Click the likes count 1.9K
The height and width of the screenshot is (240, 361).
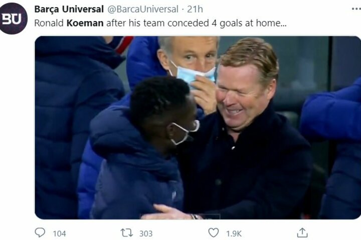(x=234, y=233)
